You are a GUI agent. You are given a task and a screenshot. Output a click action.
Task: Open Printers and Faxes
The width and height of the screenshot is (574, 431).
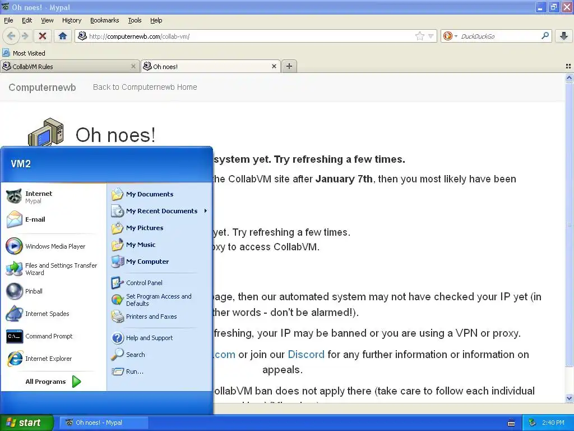159,317
